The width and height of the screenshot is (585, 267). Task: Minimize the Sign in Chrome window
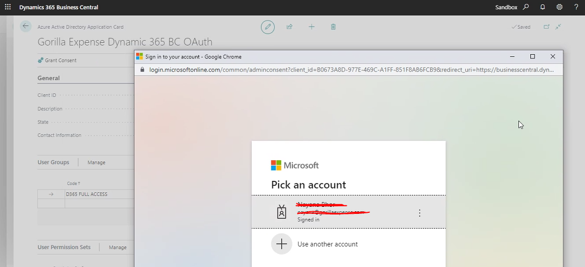point(512,57)
